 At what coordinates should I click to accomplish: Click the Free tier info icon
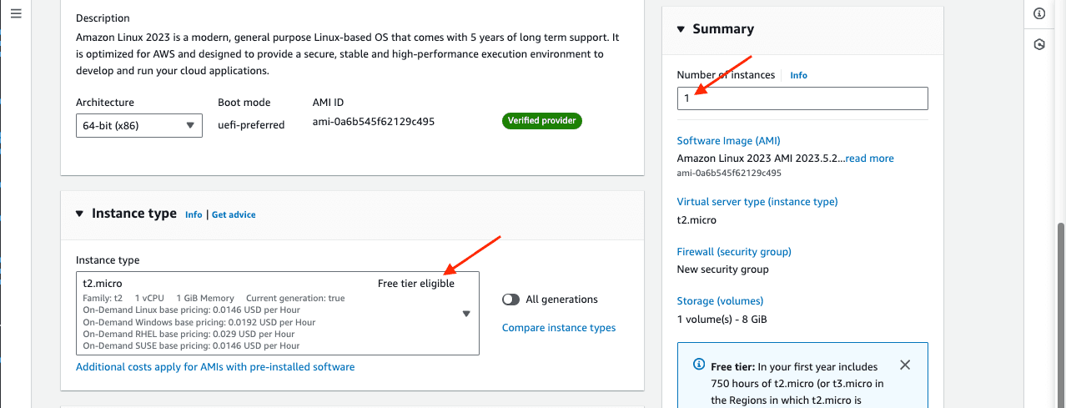[x=699, y=365]
